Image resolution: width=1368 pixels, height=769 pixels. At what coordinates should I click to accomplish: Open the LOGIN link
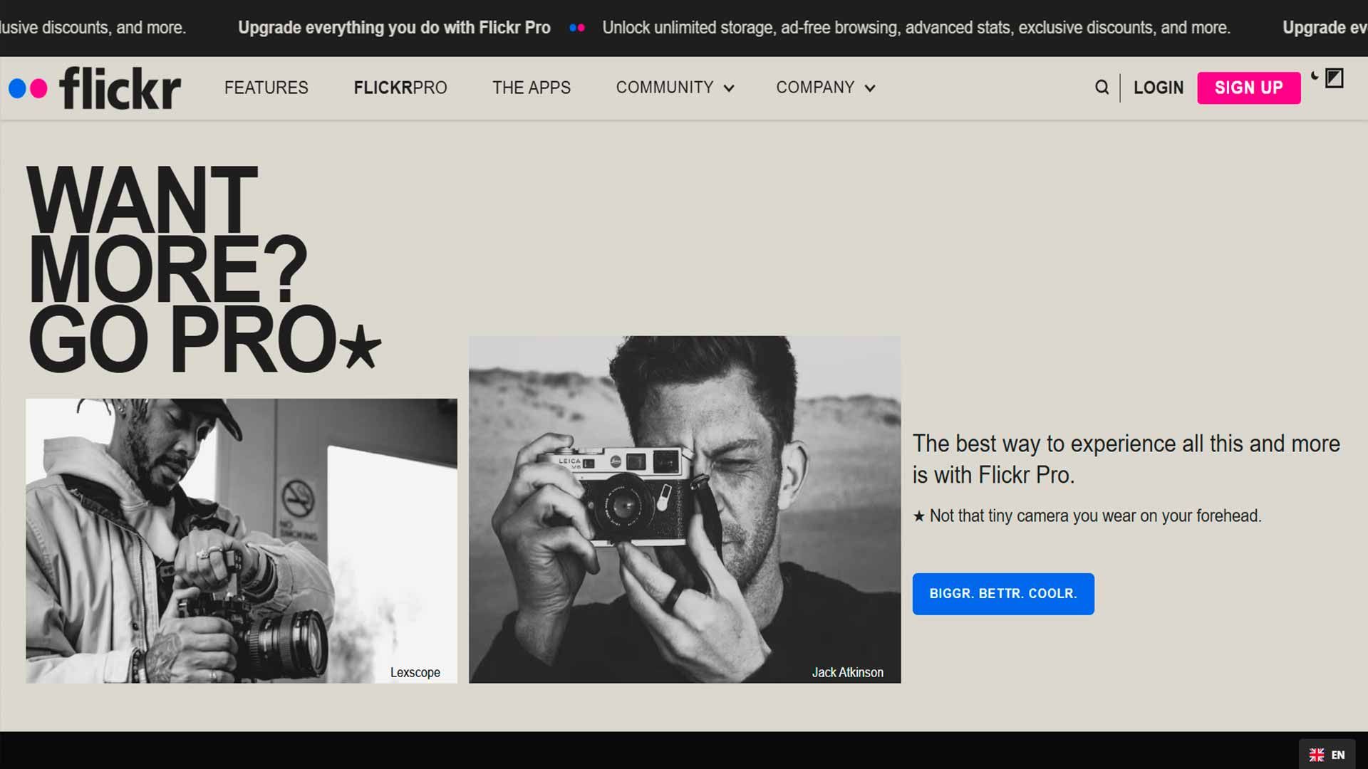pyautogui.click(x=1159, y=88)
